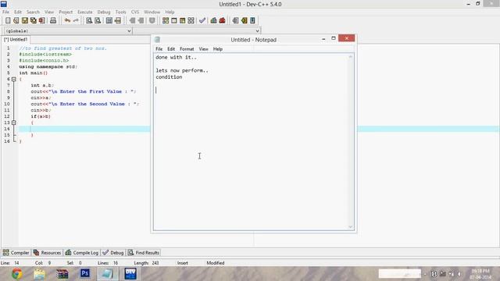The height and width of the screenshot is (281, 500).
Task: Click the red Delete Profiling icon
Action: click(x=222, y=20)
